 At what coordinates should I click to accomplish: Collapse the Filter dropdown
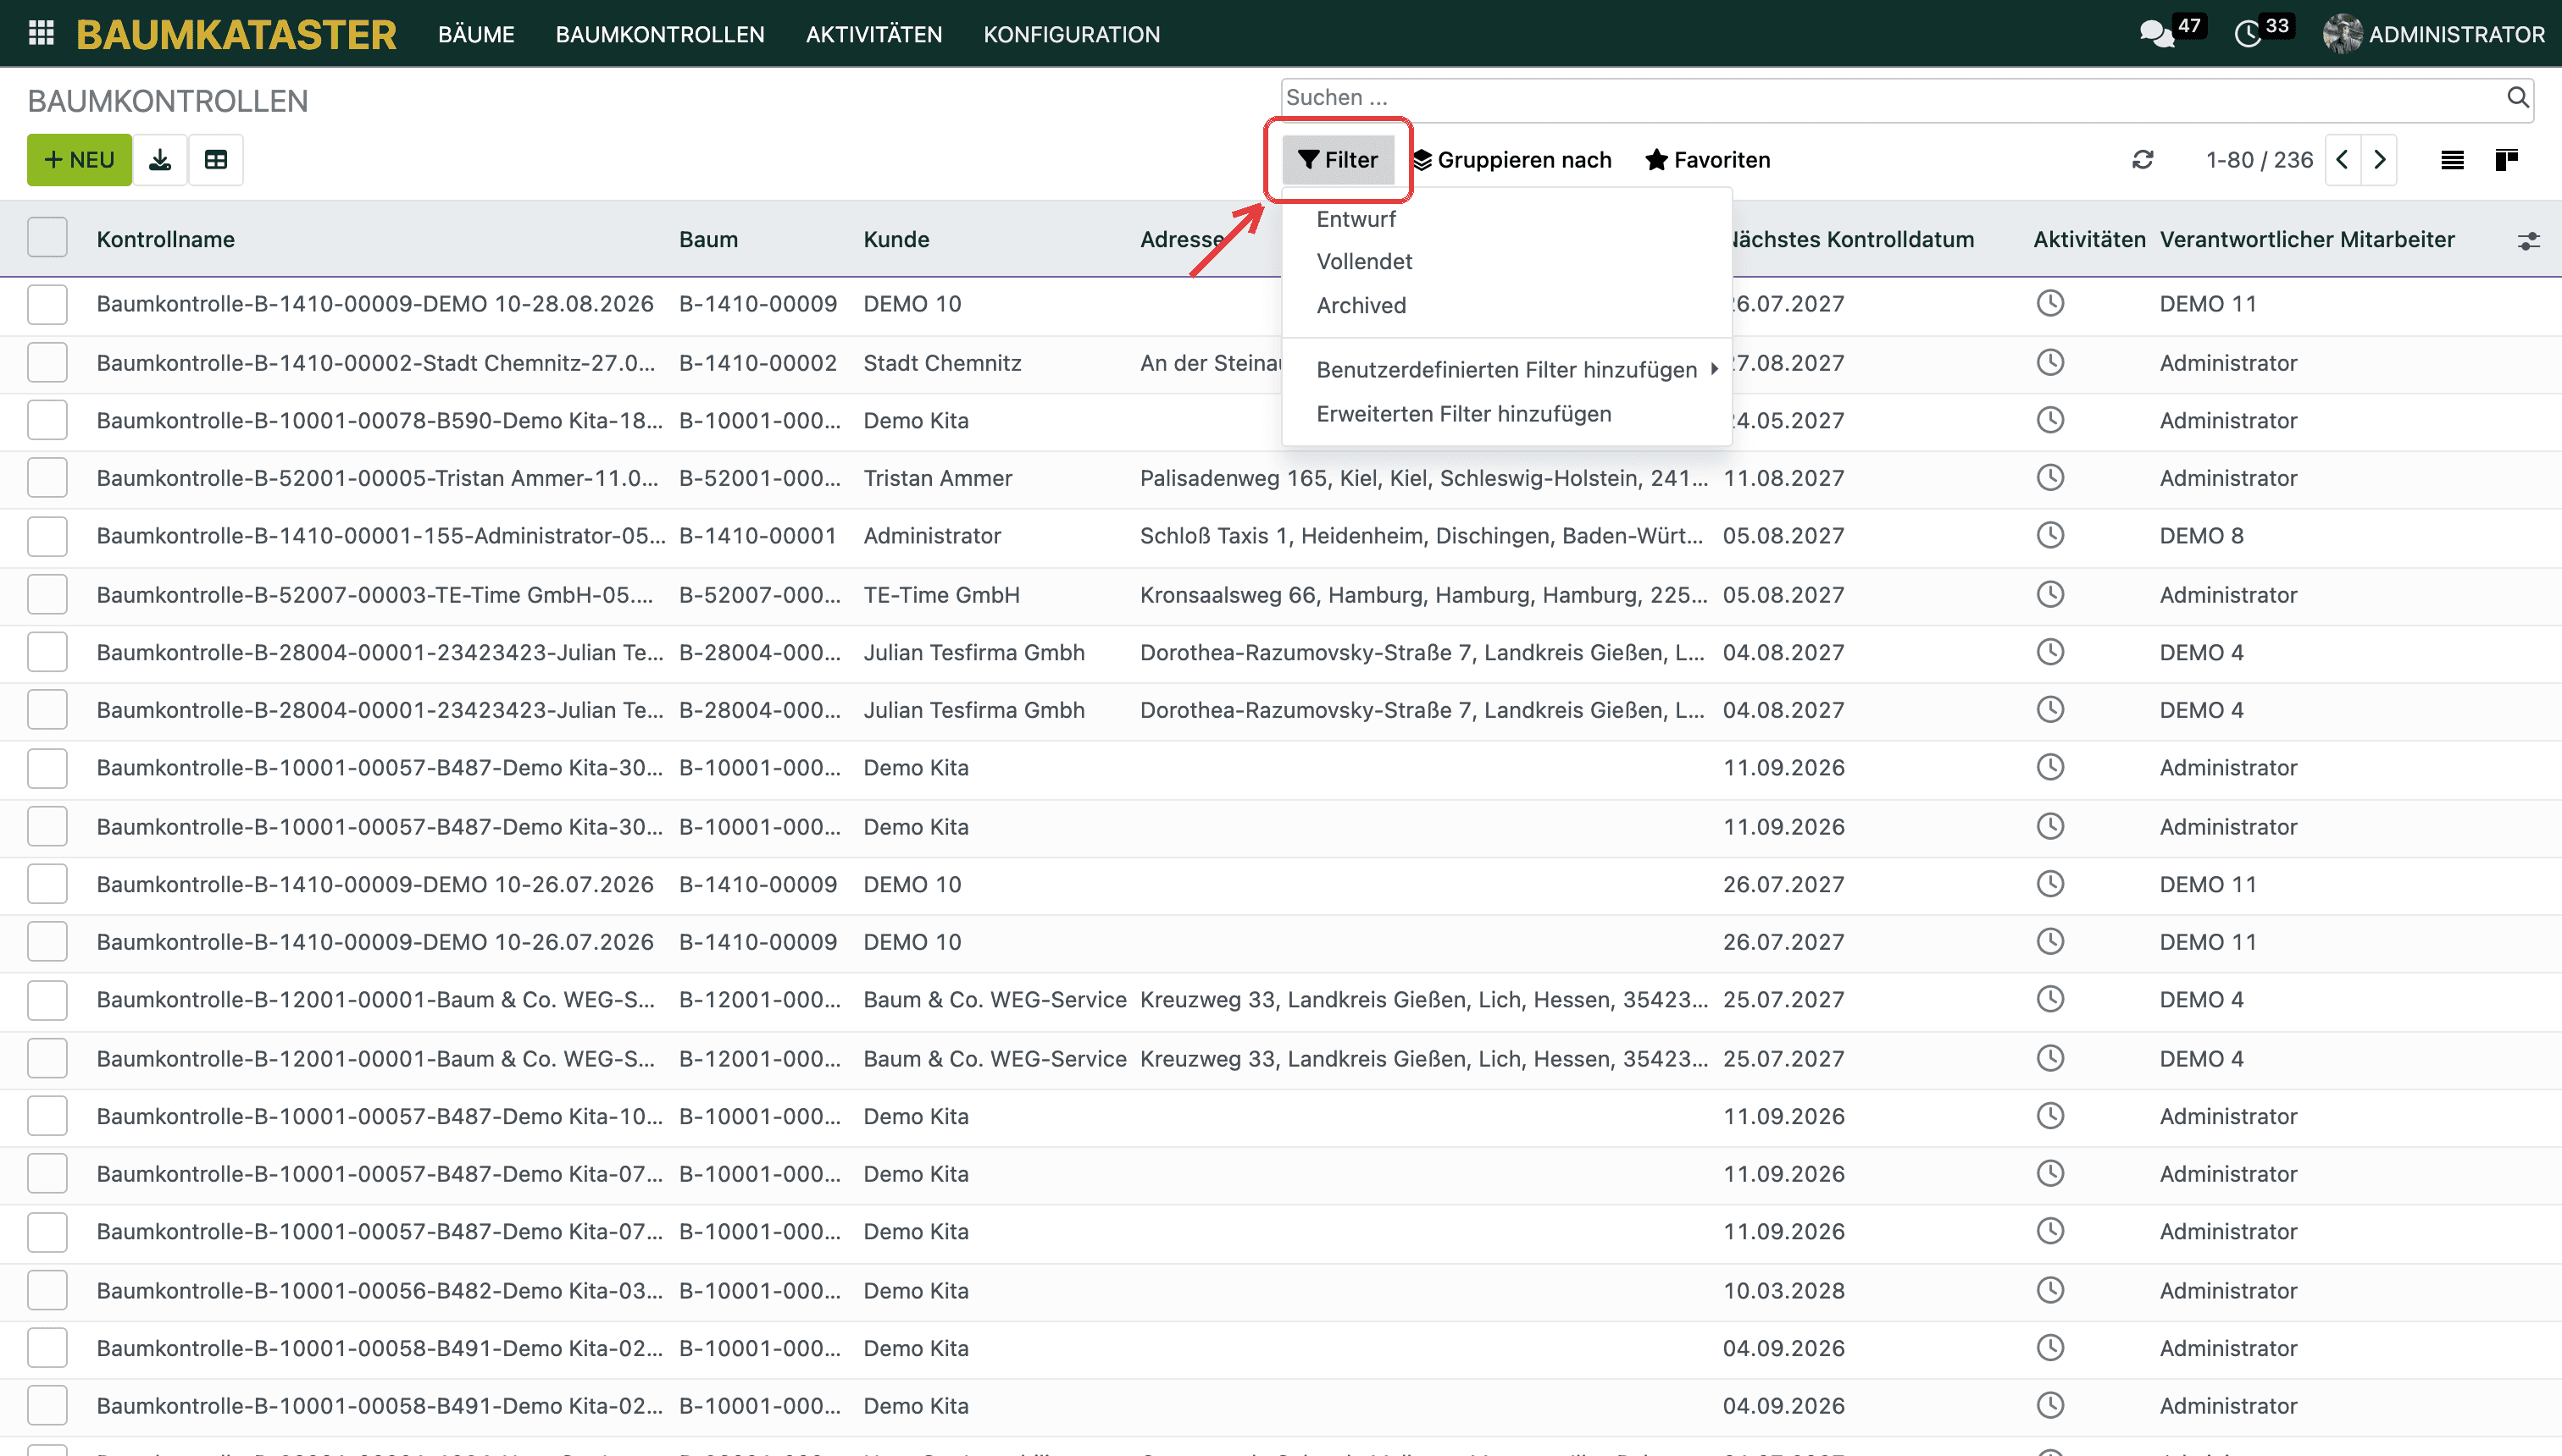[1338, 160]
